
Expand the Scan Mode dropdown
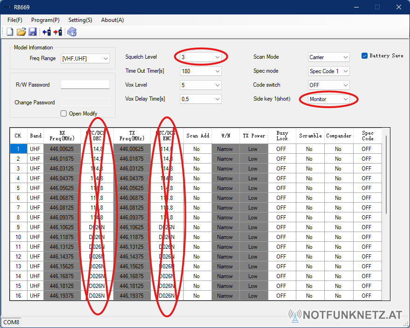pyautogui.click(x=328, y=57)
